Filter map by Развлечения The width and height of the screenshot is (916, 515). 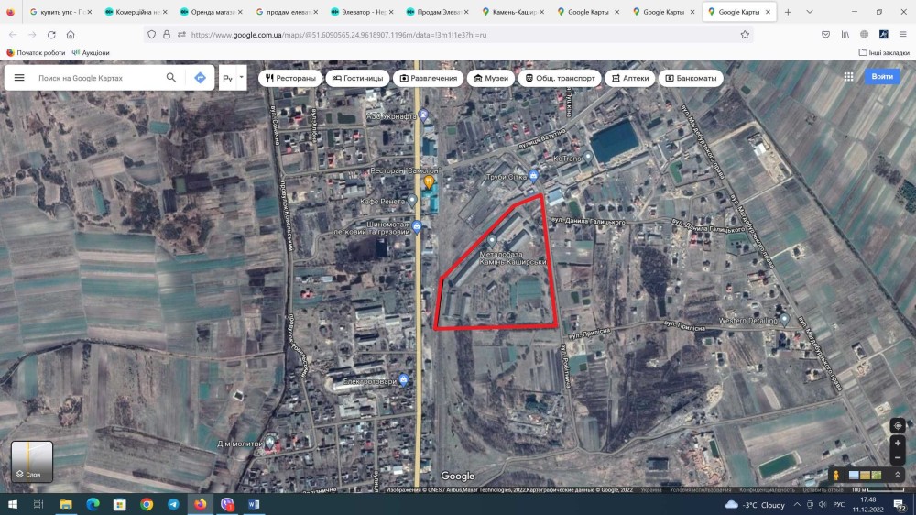[x=428, y=78]
